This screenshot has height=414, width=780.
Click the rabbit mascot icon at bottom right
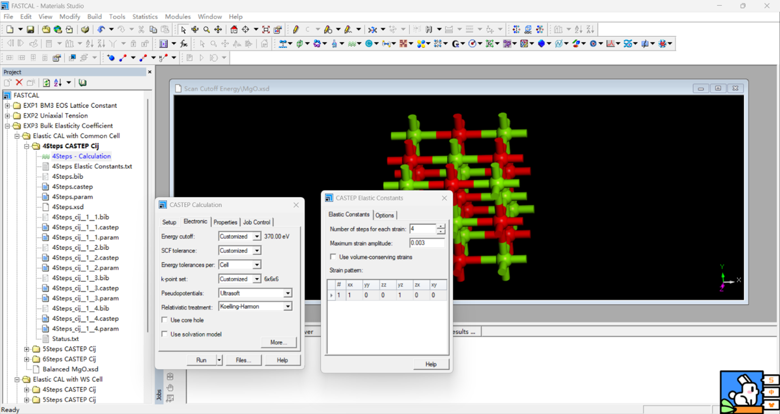(741, 391)
